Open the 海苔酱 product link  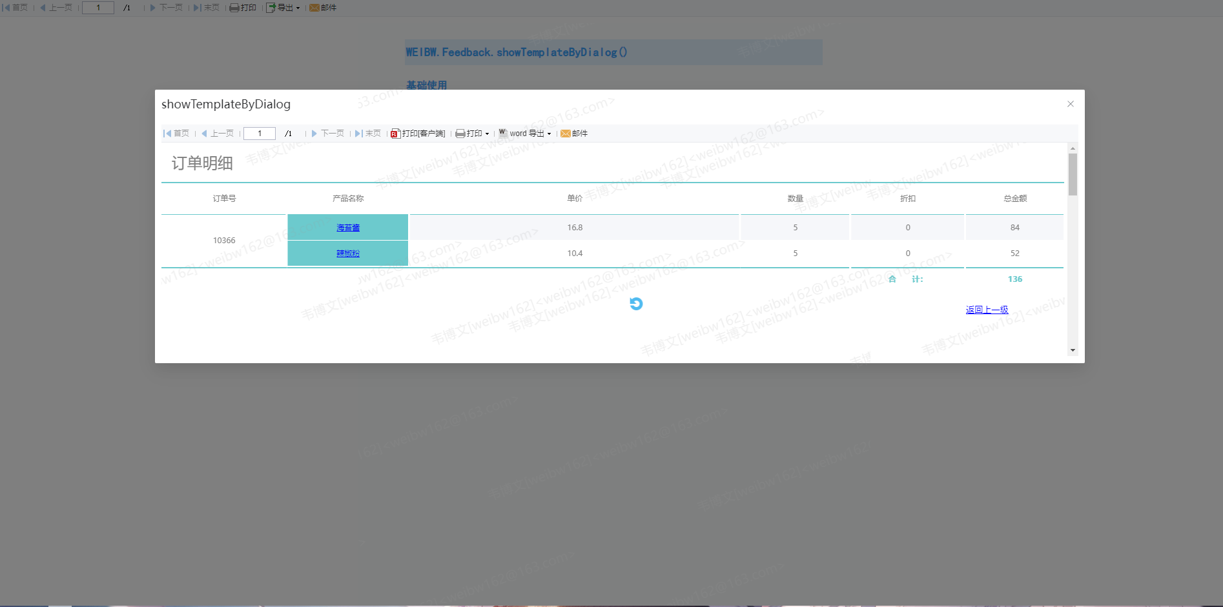(x=348, y=228)
